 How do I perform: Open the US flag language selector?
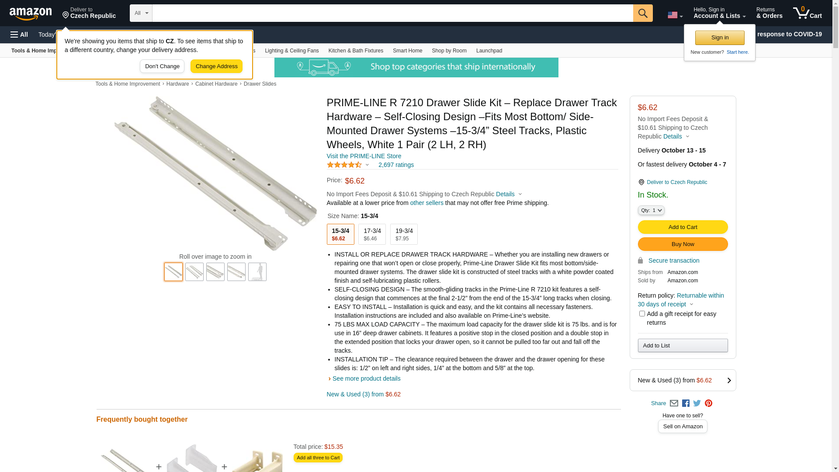click(x=675, y=15)
